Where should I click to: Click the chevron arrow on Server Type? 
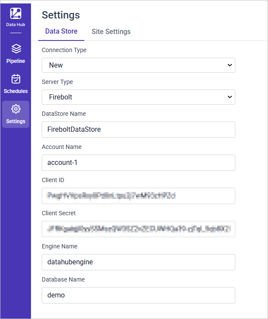click(229, 97)
